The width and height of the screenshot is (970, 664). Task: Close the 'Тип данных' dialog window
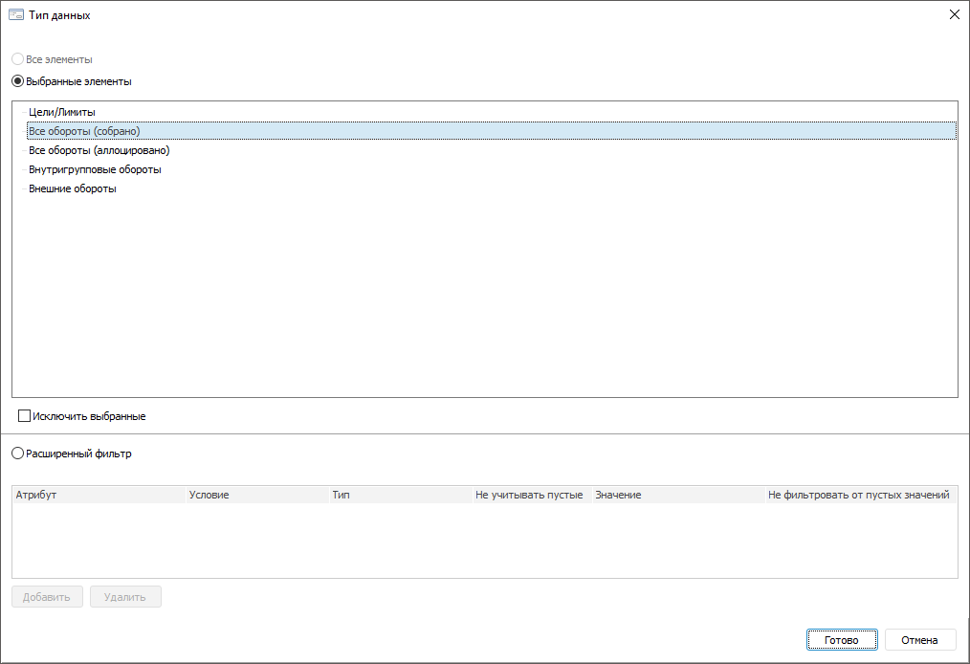click(955, 15)
